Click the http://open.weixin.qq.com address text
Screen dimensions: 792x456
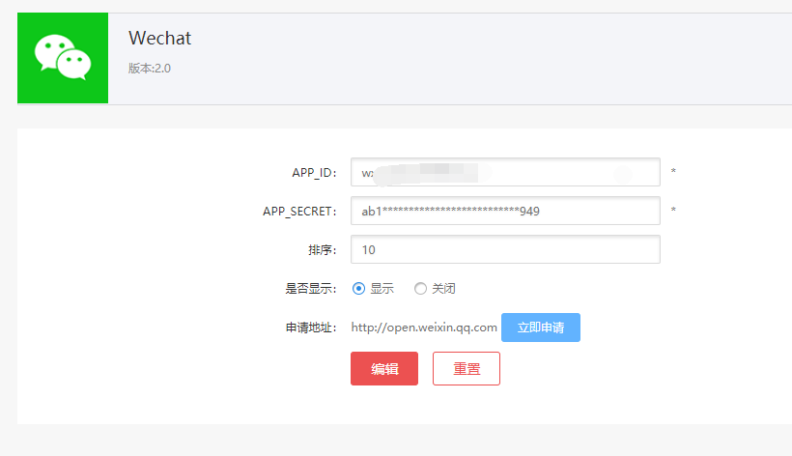pos(424,328)
